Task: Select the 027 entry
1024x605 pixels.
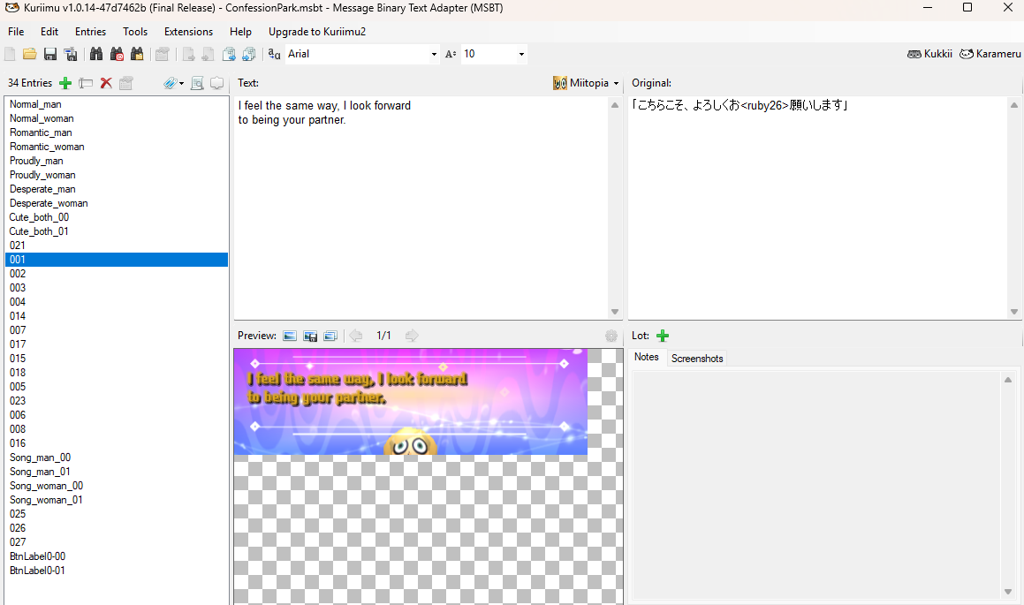Action: pyautogui.click(x=117, y=542)
